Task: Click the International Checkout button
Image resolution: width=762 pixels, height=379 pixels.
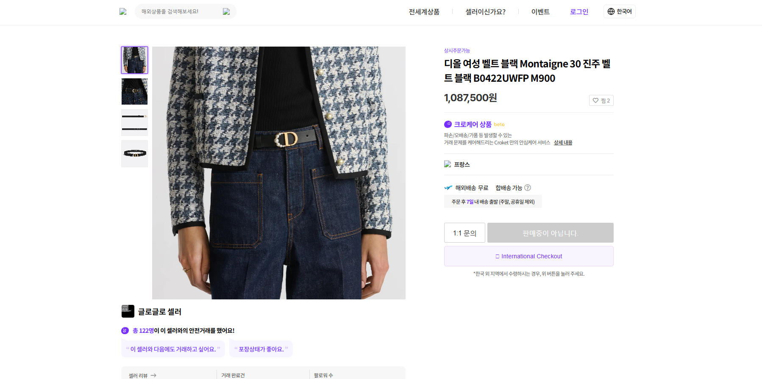Action: coord(529,256)
